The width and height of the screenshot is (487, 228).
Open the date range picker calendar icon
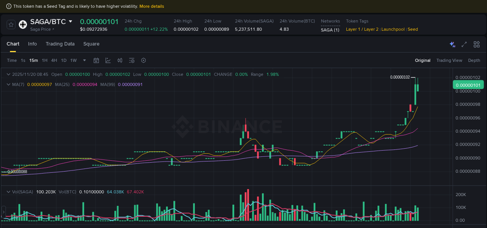[96, 60]
